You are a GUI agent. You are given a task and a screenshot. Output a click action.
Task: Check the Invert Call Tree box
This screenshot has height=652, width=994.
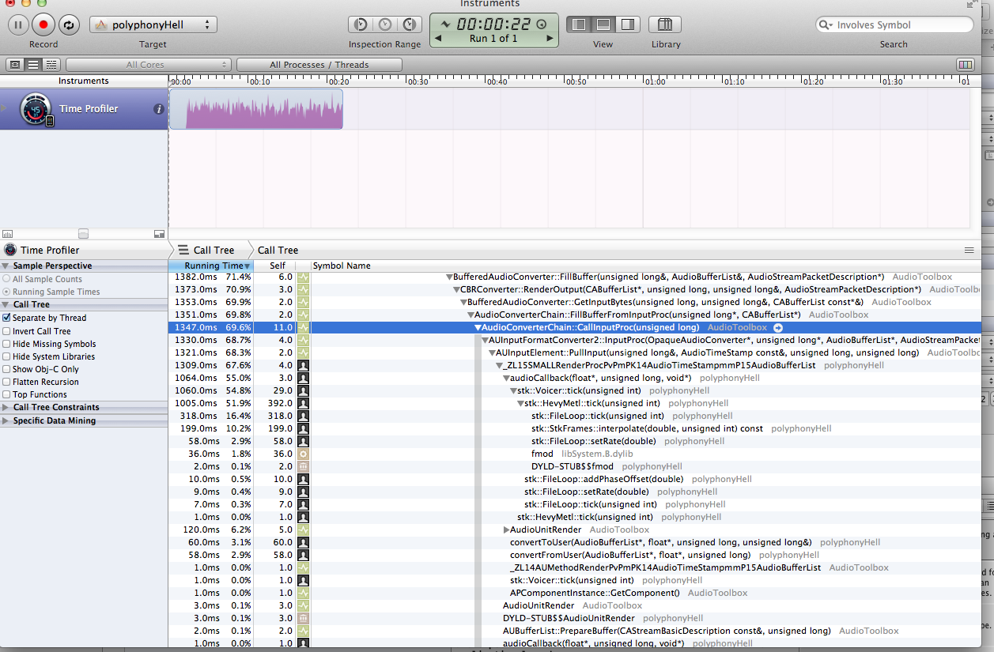pyautogui.click(x=7, y=331)
